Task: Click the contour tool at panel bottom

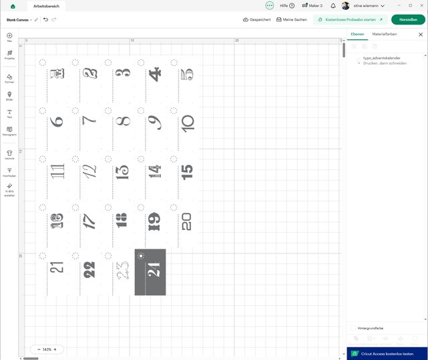Action: click(x=415, y=339)
